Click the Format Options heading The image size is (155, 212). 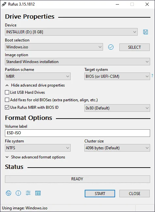(x=28, y=118)
